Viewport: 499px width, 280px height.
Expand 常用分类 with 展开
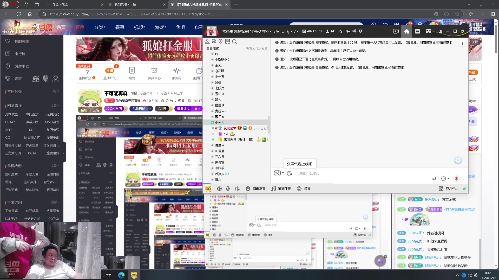click(56, 91)
